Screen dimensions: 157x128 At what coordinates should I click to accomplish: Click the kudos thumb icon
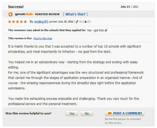coord(86,22)
